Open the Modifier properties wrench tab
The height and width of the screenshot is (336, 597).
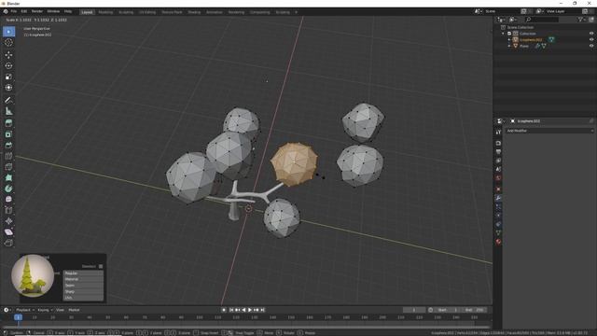coord(498,198)
